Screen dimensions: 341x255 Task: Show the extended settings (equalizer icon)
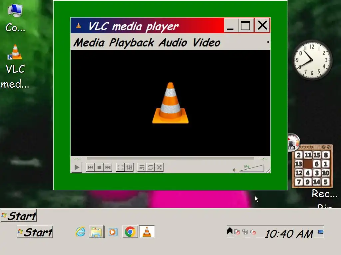(129, 167)
